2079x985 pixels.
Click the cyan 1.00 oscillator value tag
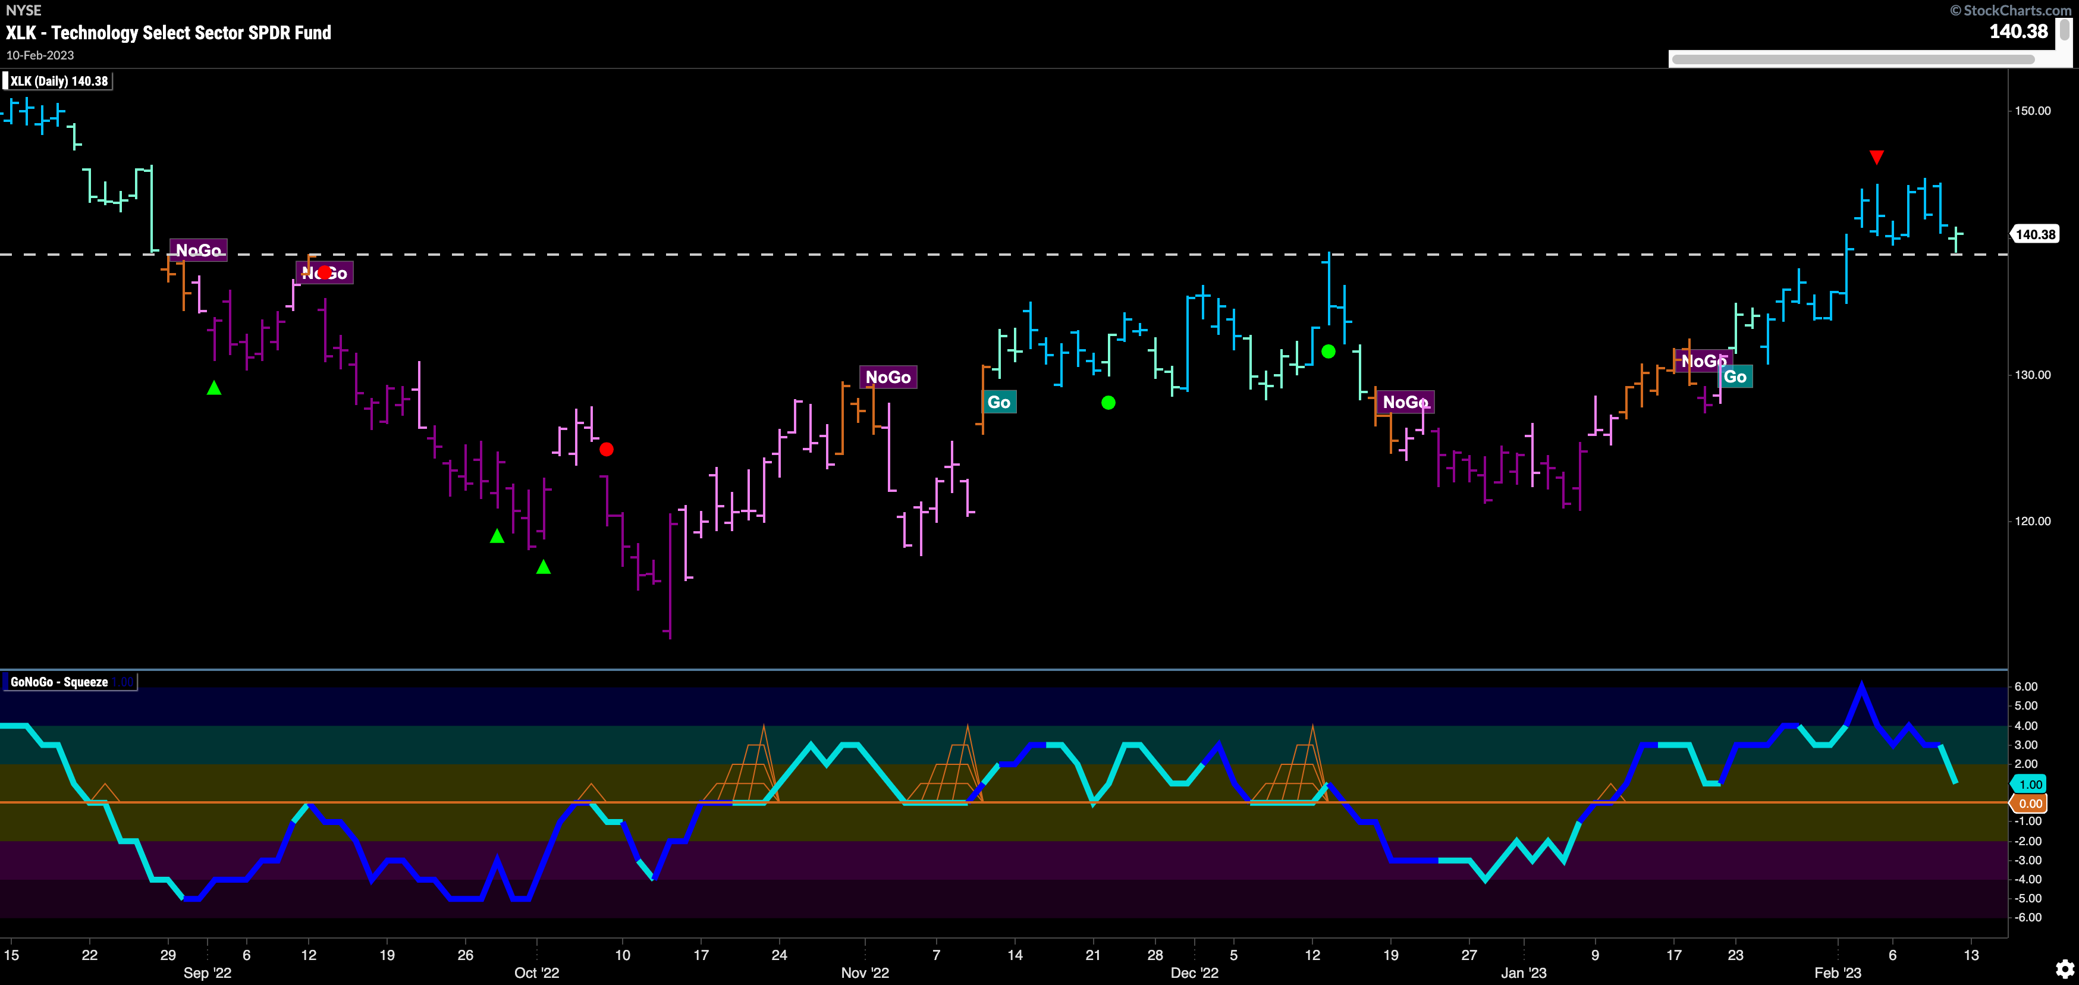pos(2030,784)
